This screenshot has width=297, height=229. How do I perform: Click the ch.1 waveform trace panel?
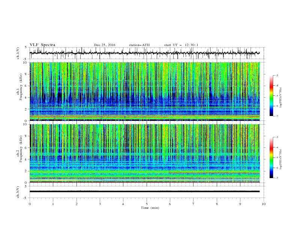147,53
